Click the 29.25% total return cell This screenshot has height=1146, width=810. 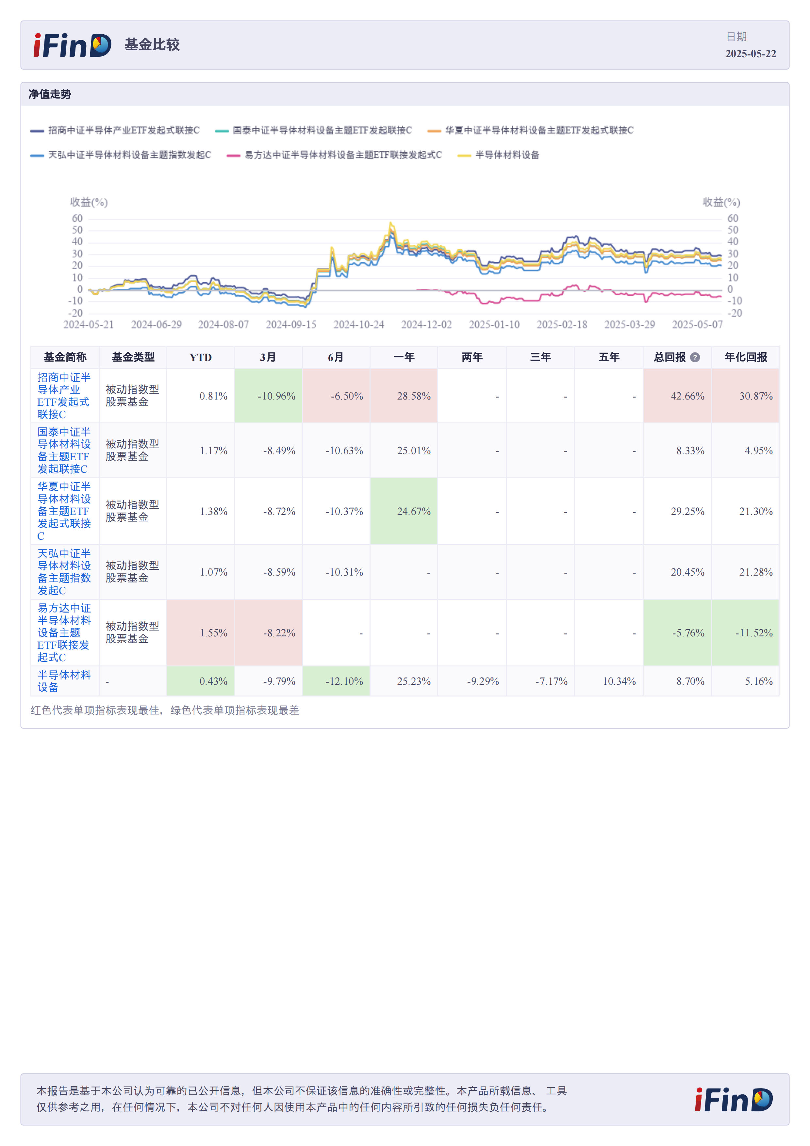pos(677,511)
